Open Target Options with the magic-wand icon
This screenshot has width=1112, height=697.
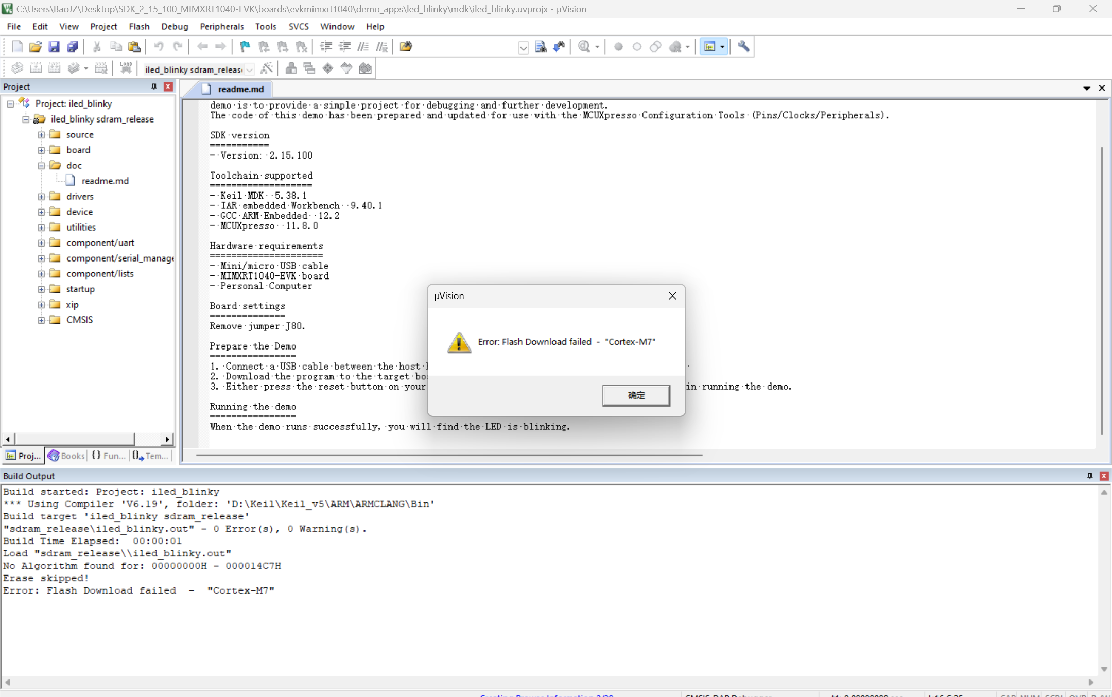click(x=267, y=68)
